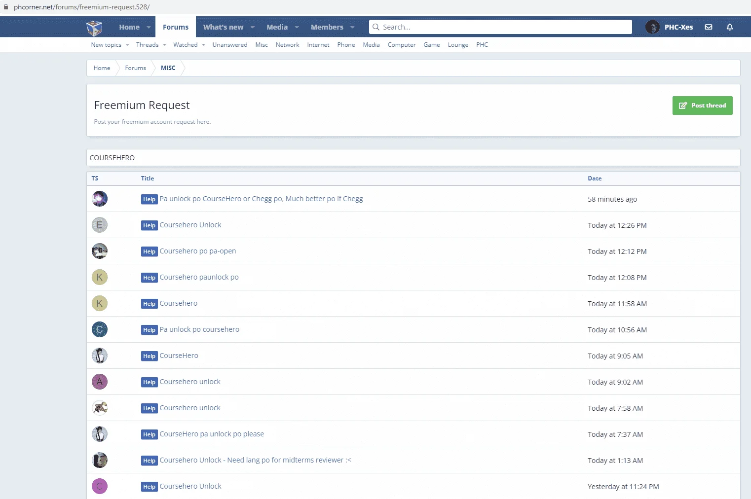Open avatar beside the midterms reviewer thread
Viewport: 751px width, 499px height.
[x=100, y=460]
